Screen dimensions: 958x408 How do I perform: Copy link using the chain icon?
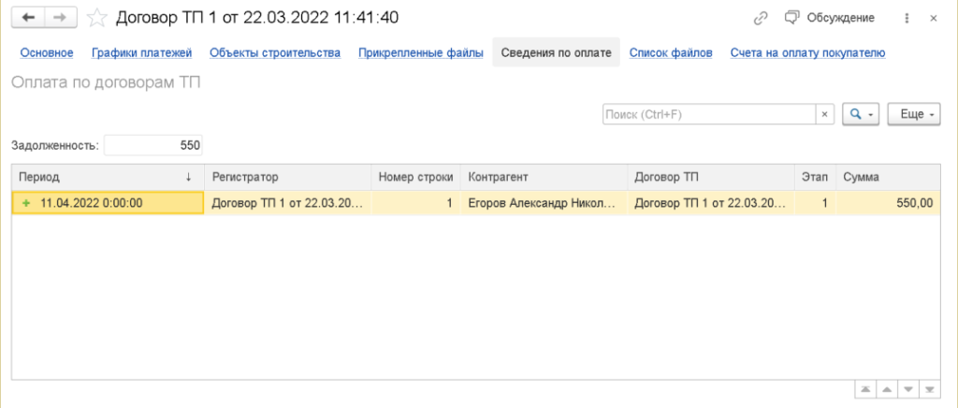point(761,18)
